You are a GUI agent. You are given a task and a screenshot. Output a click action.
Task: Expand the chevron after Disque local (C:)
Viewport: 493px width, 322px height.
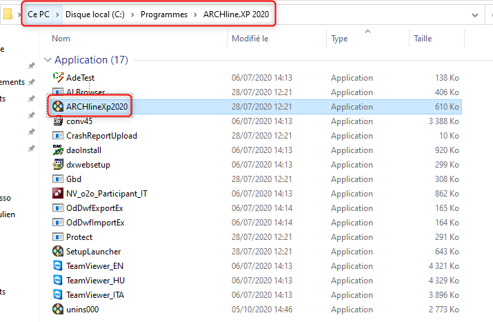[132, 14]
